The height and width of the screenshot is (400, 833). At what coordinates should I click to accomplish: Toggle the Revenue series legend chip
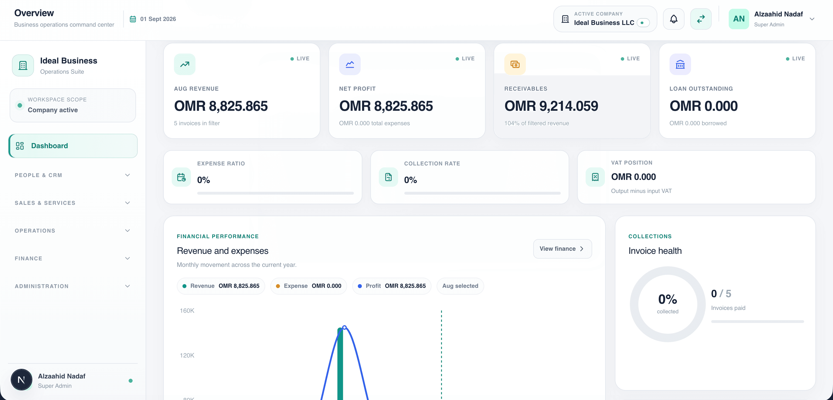click(x=221, y=286)
